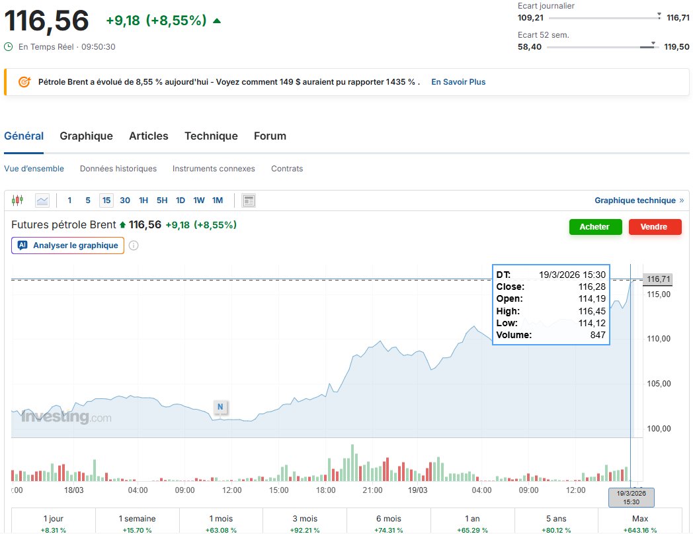Open the Forum tab
Screen dimensions: 693x534
(270, 136)
